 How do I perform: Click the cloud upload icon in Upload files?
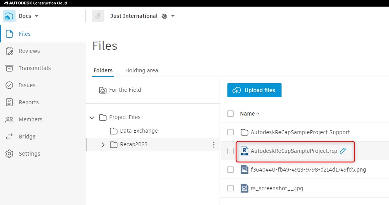pyautogui.click(x=237, y=91)
